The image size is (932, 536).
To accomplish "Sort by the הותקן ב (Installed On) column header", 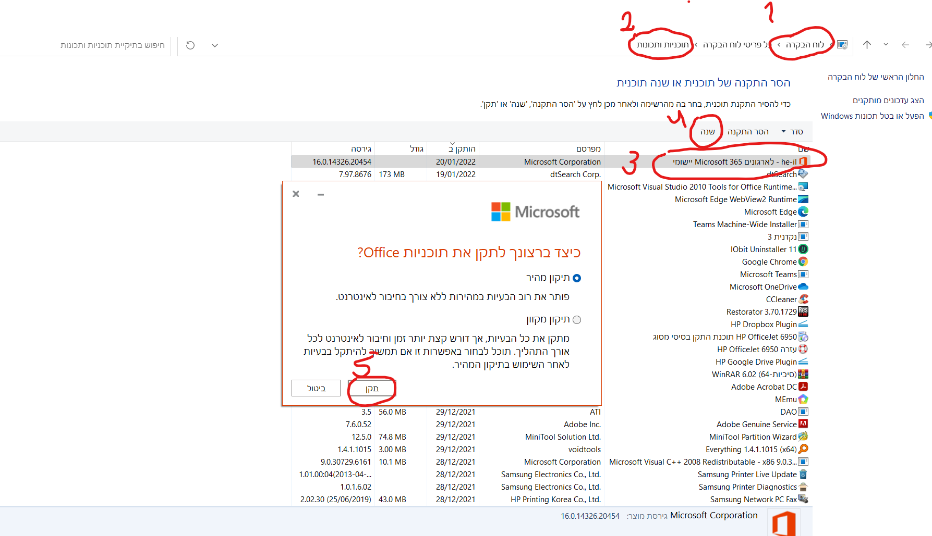I will pyautogui.click(x=453, y=149).
